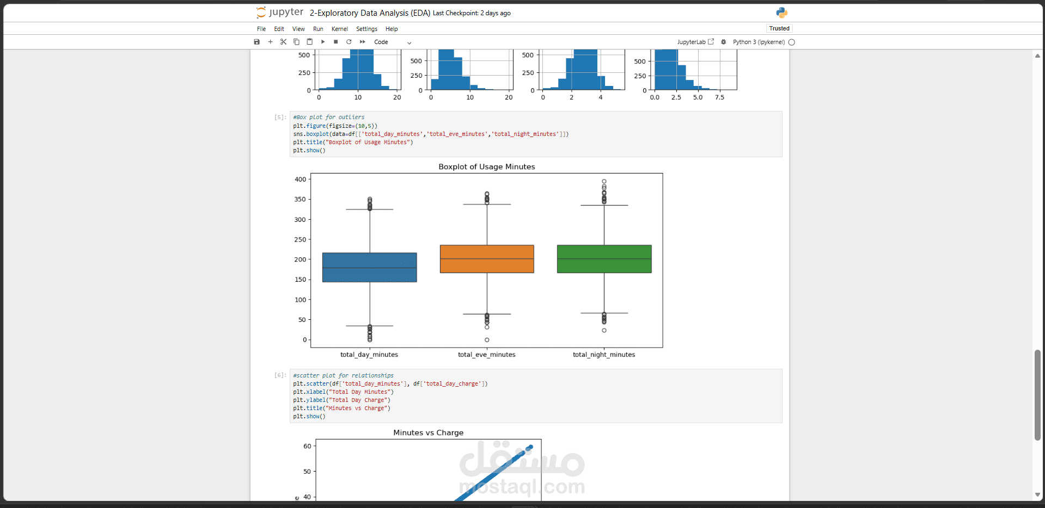
Task: Paste cell from clipboard
Action: [x=309, y=42]
